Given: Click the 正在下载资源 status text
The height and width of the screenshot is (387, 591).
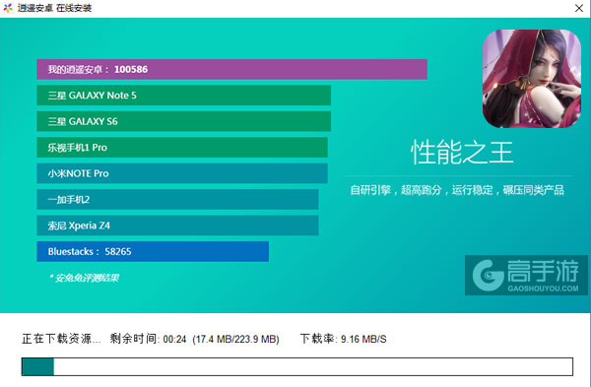Looking at the screenshot, I should pos(61,339).
